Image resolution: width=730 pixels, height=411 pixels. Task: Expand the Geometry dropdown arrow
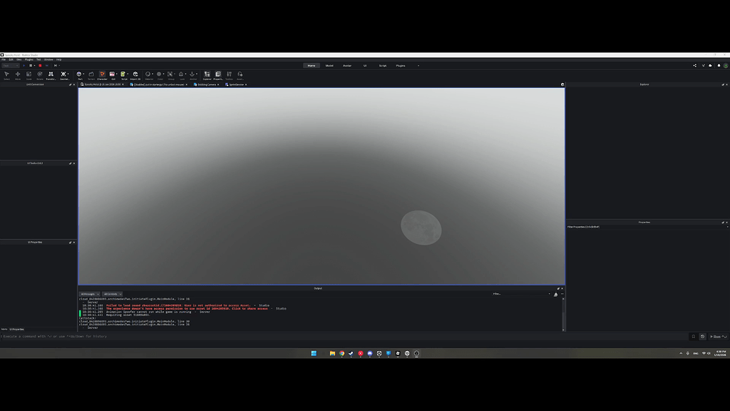pyautogui.click(x=68, y=73)
